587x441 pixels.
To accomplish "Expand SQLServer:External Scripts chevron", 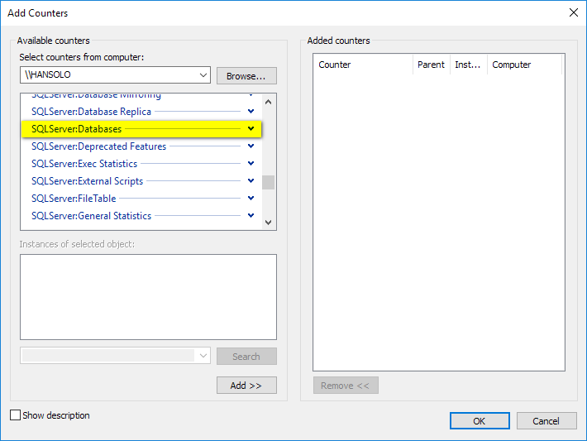I will (251, 181).
